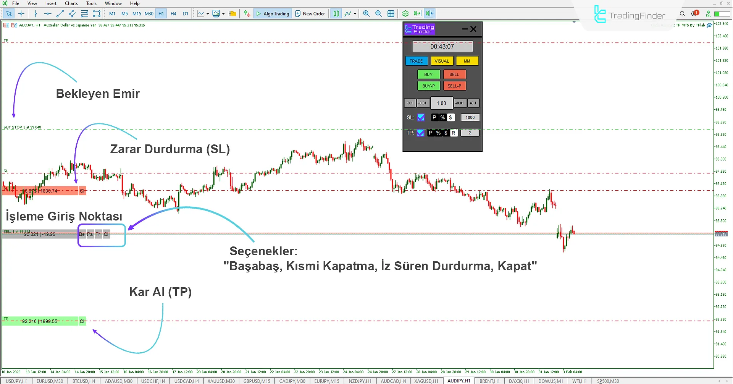The image size is (733, 384).
Task: Switch the chart to candlestick mode
Action: click(336, 13)
